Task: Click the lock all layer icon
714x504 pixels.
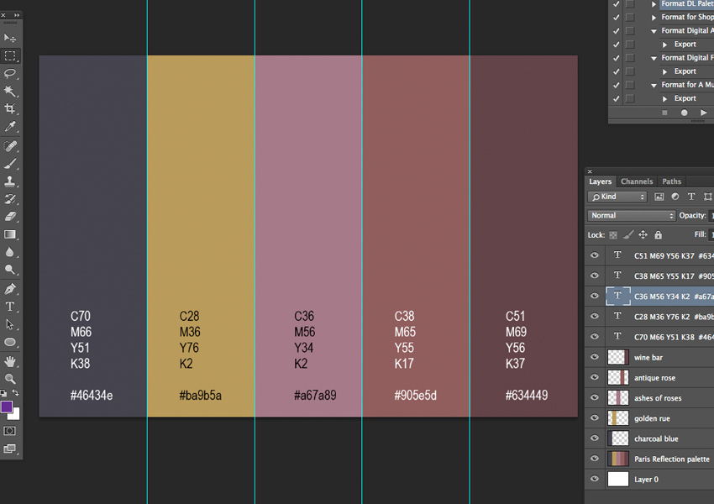Action: pyautogui.click(x=658, y=235)
